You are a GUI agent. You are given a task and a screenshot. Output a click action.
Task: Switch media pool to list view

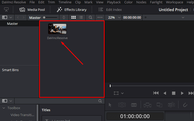pyautogui.click(x=81, y=17)
